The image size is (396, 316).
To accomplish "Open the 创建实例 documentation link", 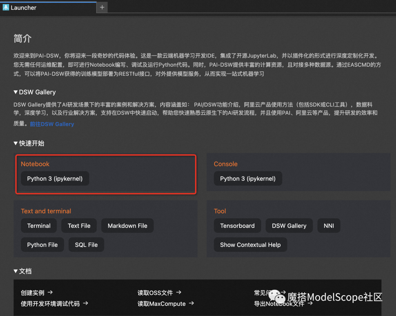I will coord(33,293).
